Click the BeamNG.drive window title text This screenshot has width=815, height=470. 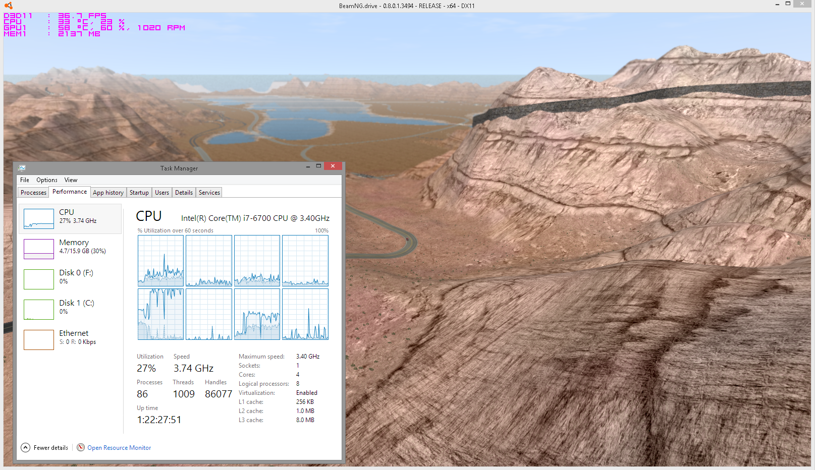[x=407, y=6]
